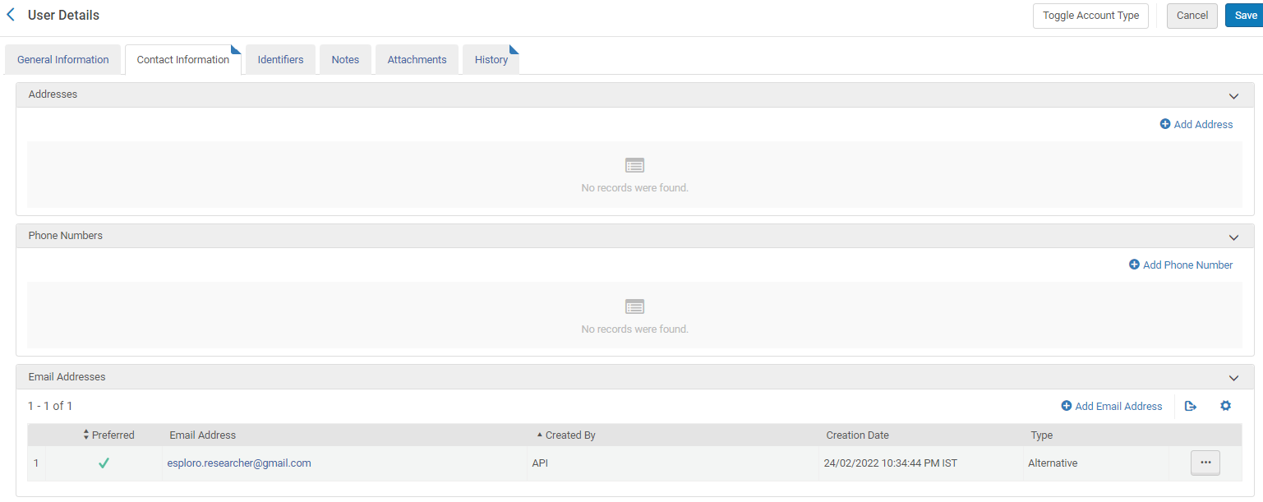
Task: Click the Alternative type cell
Action: [1053, 463]
